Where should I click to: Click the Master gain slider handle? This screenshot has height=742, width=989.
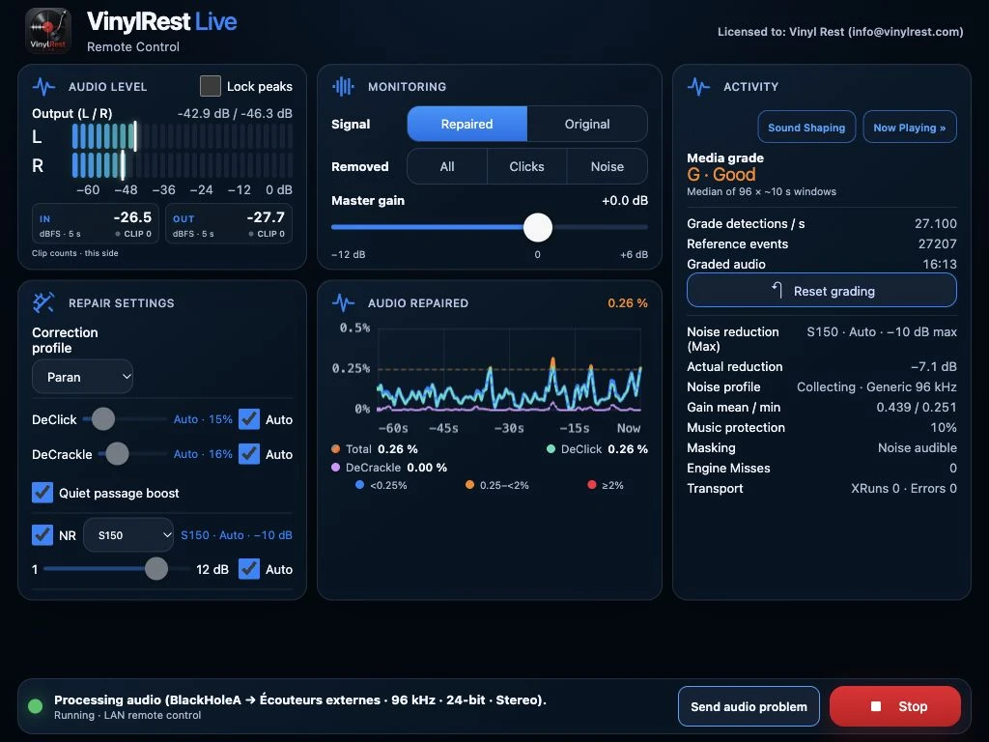click(538, 227)
